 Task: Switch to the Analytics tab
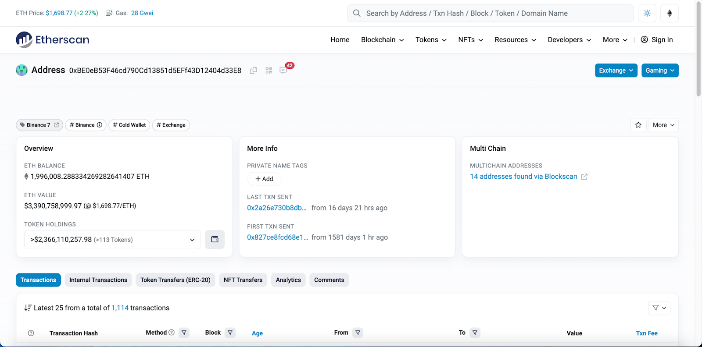288,280
